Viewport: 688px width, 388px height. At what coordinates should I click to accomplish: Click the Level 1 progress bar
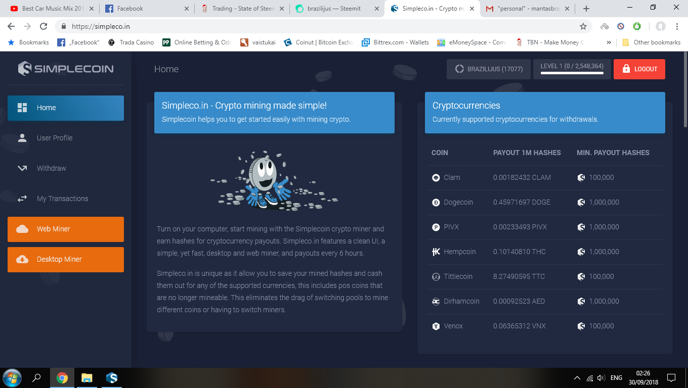[x=572, y=73]
